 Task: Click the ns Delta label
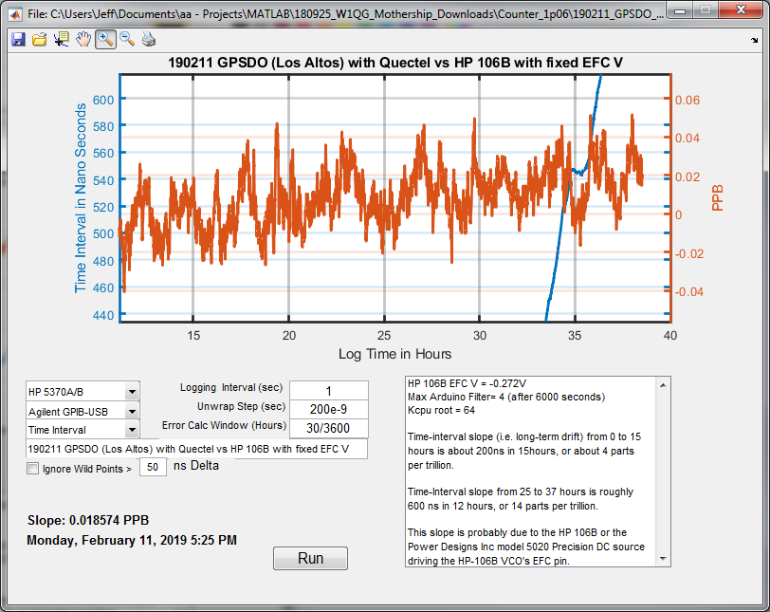(x=196, y=466)
